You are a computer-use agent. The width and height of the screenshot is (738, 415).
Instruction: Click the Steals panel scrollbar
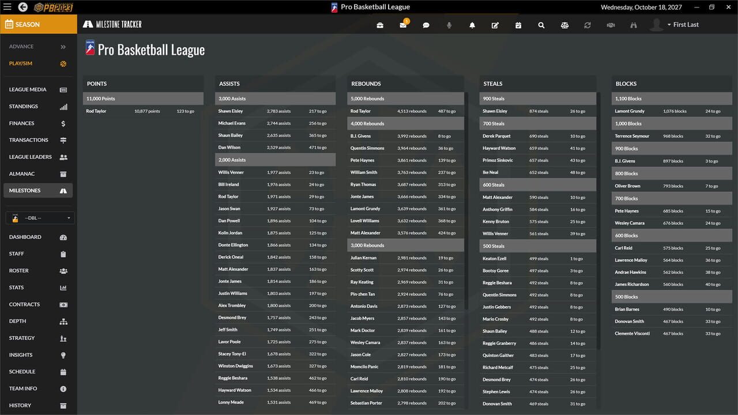pos(598,221)
